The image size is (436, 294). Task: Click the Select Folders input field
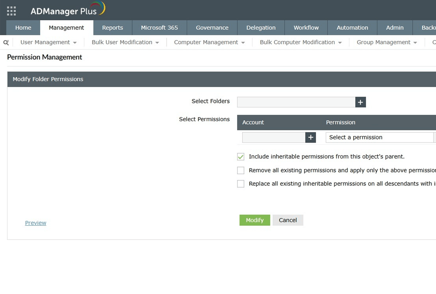point(296,102)
